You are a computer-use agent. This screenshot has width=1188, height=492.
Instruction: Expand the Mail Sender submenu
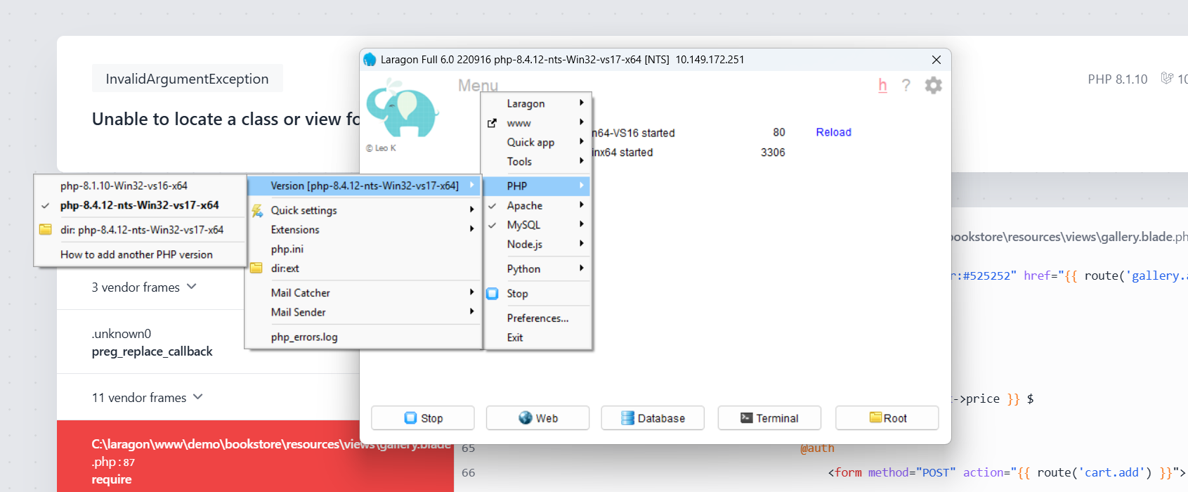(364, 312)
